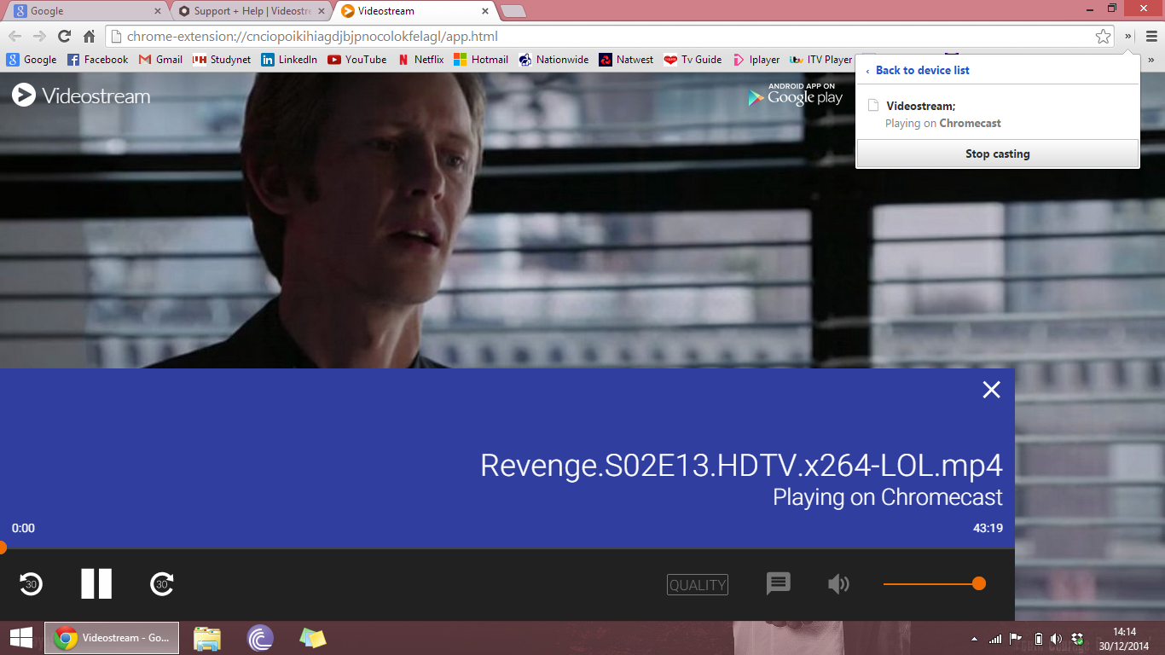
Task: Switch to the Support + Help tab
Action: click(250, 11)
